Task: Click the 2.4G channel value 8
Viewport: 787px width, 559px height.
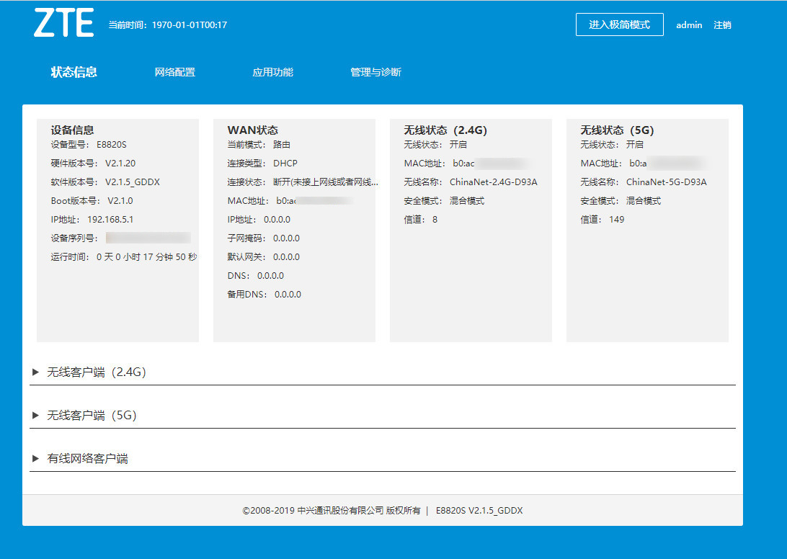Action: (435, 219)
